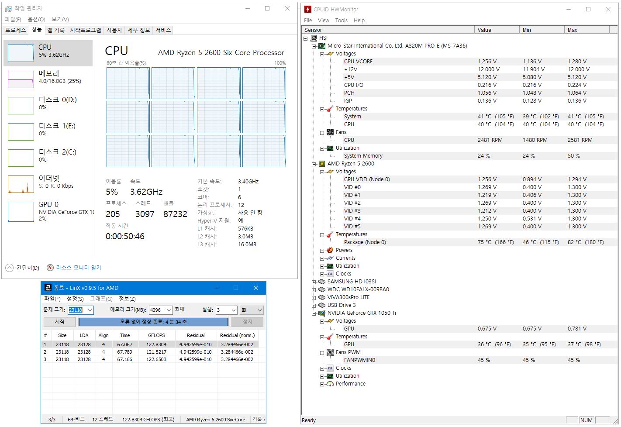
Task: Open the 옵션(O) menu in Task Manager
Action: tap(36, 19)
